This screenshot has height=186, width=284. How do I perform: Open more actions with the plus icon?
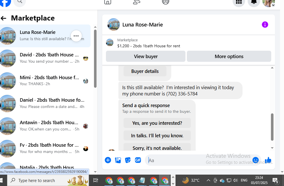tap(108, 160)
